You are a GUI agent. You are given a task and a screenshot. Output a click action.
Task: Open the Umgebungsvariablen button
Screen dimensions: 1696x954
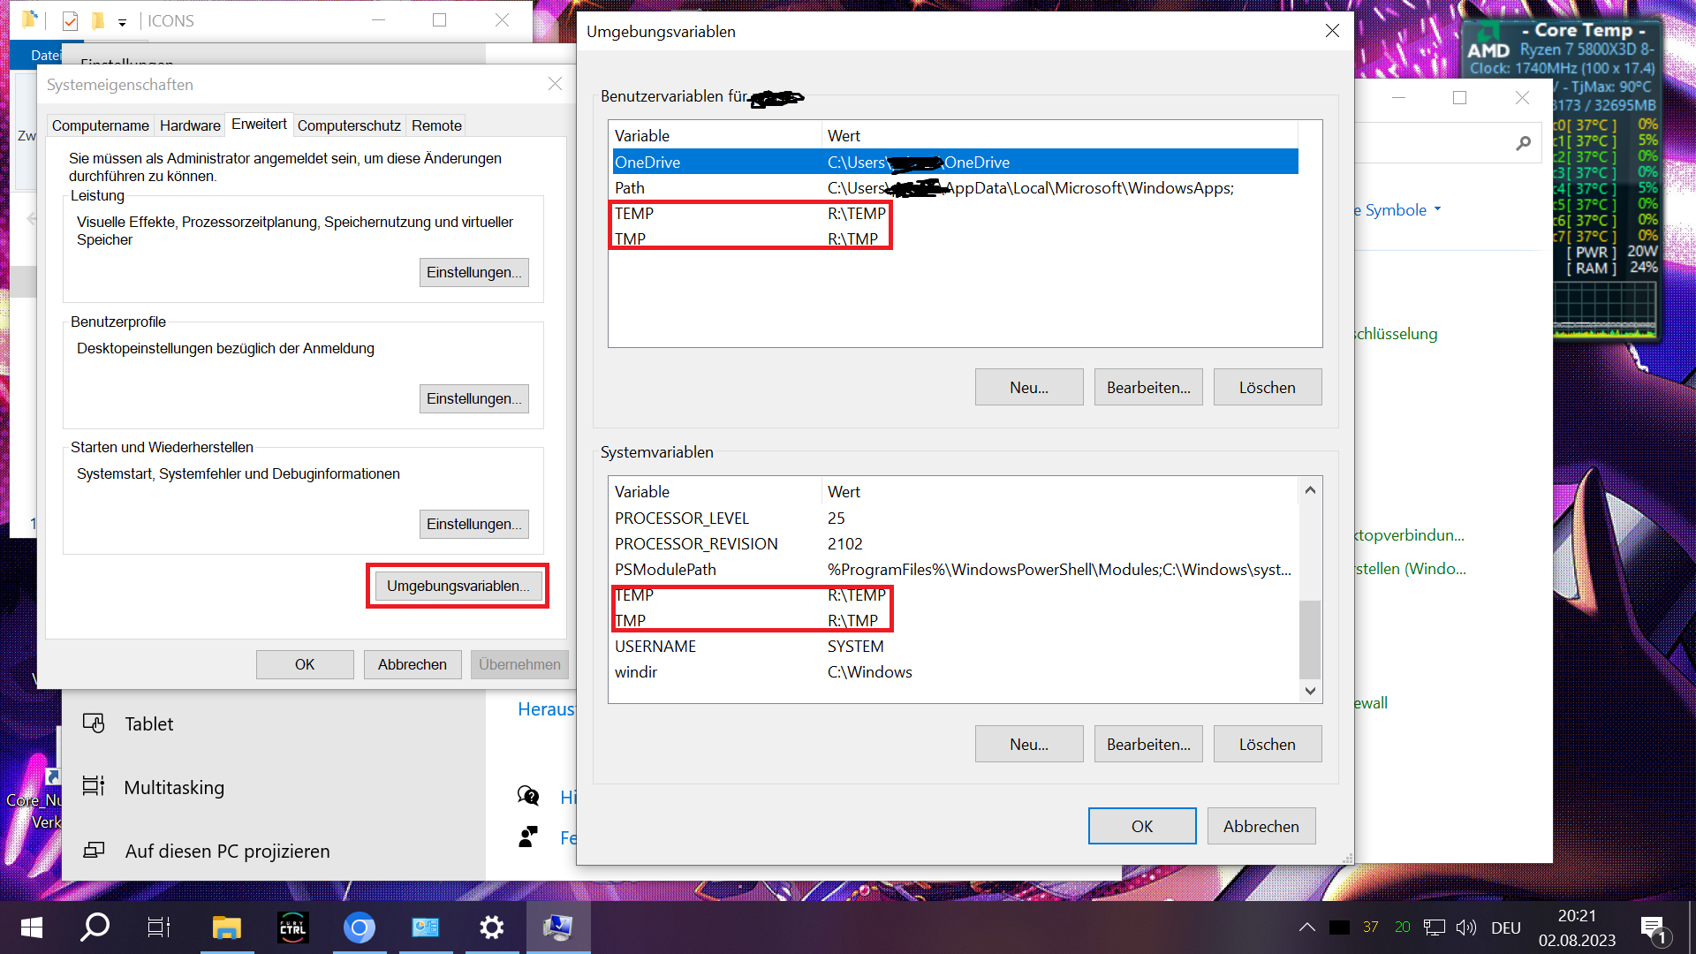(458, 586)
